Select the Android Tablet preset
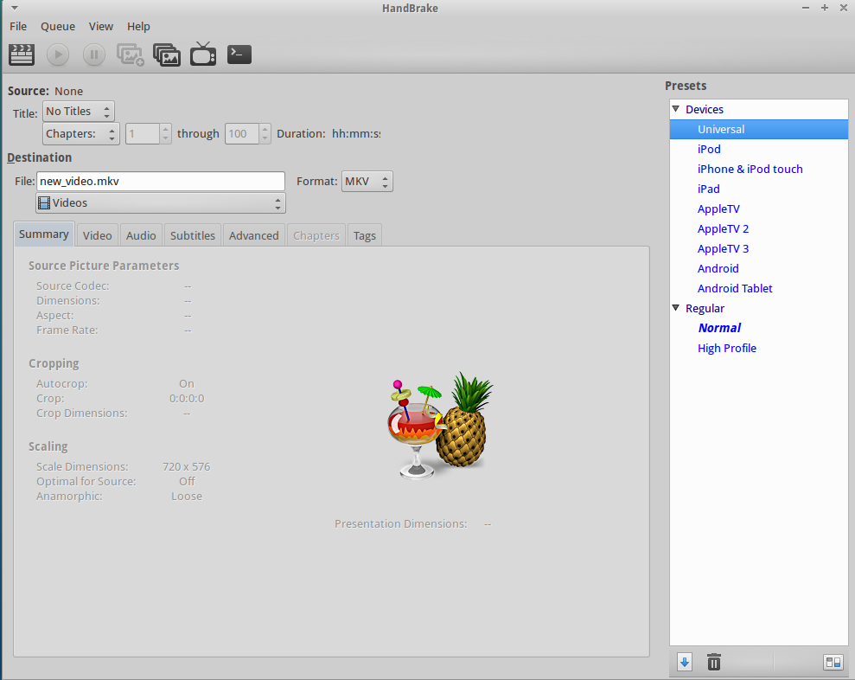This screenshot has height=680, width=855. click(x=758, y=288)
